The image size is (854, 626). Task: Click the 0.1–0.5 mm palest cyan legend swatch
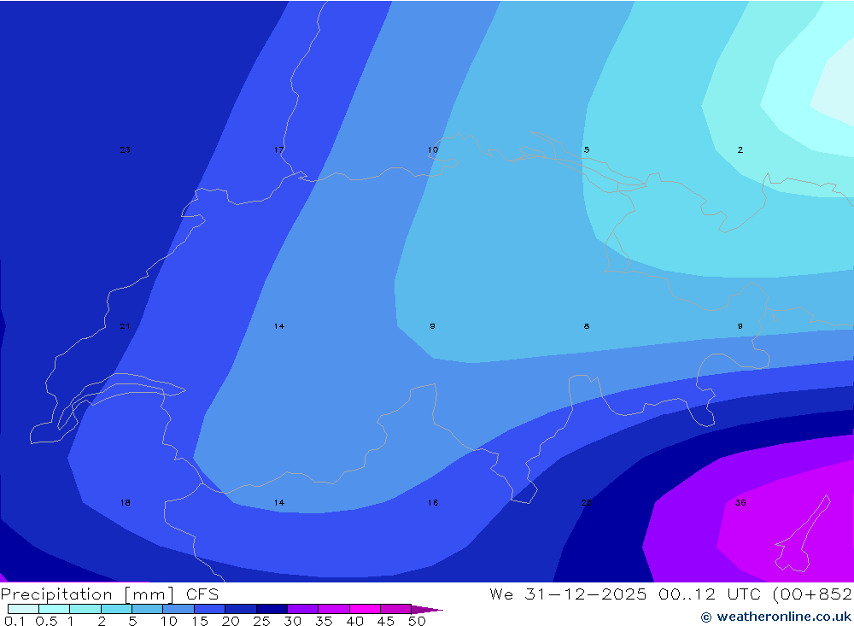(x=23, y=609)
